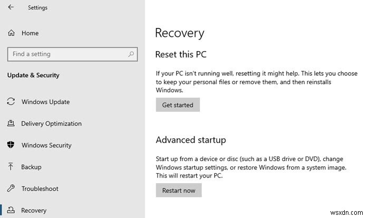Open Windows Update settings
The height and width of the screenshot is (218, 369).
[x=46, y=102]
